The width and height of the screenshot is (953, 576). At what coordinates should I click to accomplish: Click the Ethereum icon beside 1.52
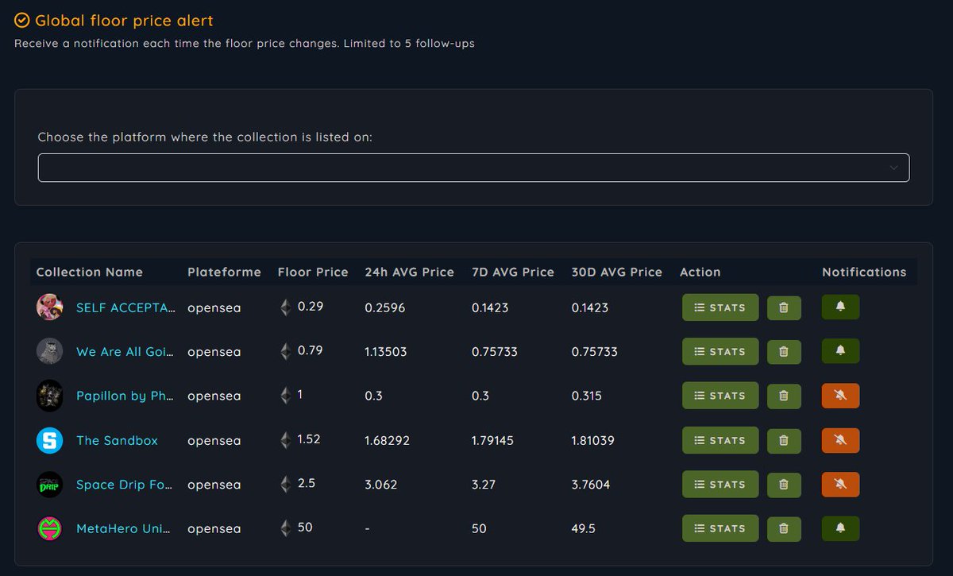pyautogui.click(x=286, y=439)
